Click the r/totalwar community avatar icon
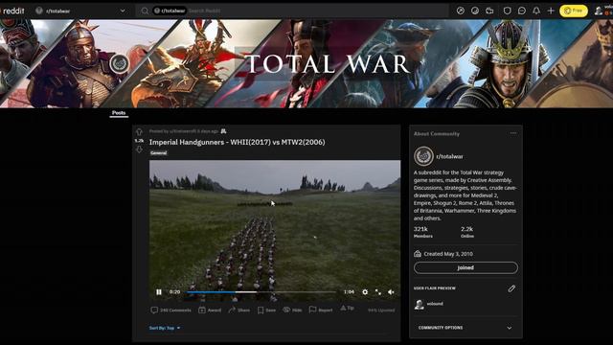This screenshot has width=613, height=345. 423,156
